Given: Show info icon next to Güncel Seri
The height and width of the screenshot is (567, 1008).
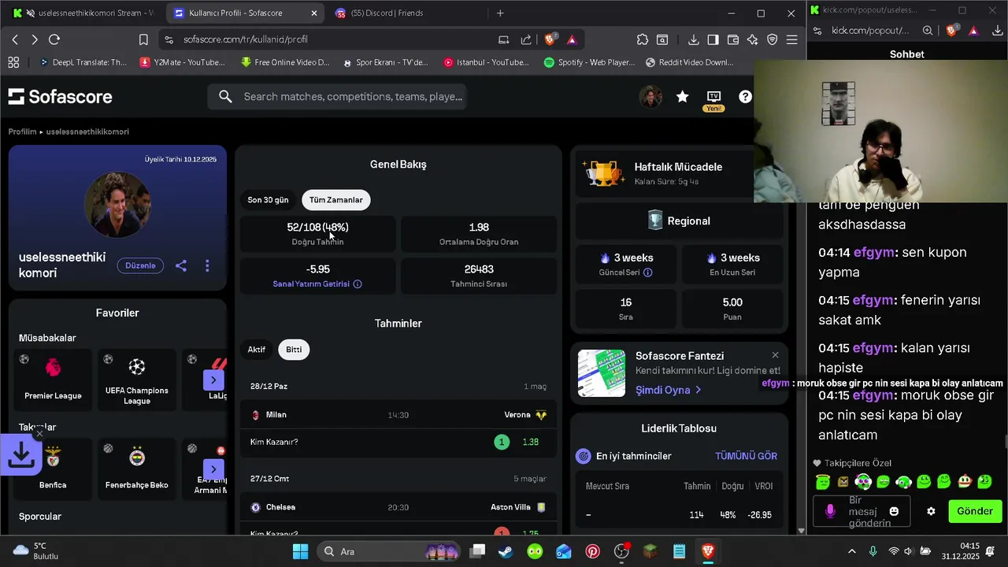Looking at the screenshot, I should 648,272.
